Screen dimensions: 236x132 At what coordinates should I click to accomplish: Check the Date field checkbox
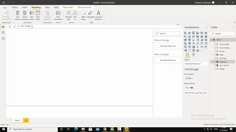pyautogui.click(x=215, y=55)
